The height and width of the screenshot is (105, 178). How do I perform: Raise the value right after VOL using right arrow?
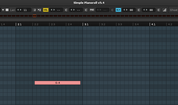point(54,10)
